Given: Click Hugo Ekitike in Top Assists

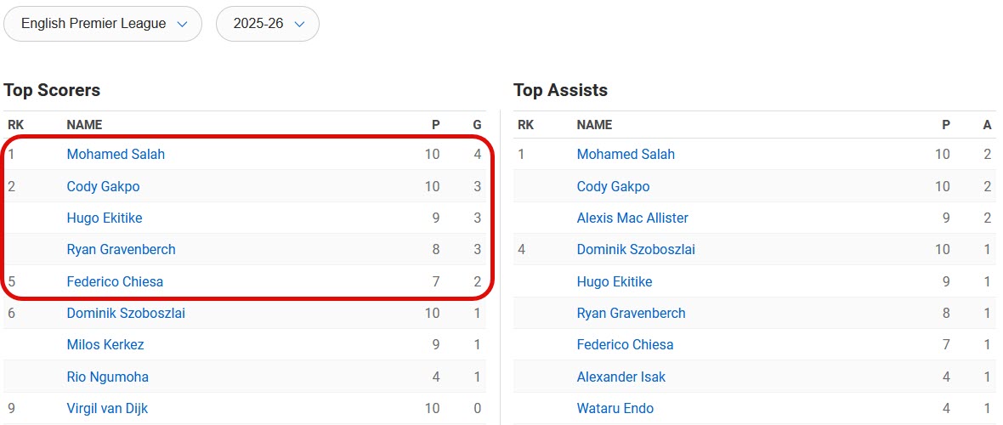Looking at the screenshot, I should [x=615, y=282].
